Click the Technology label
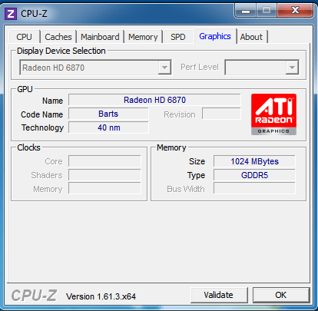This screenshot has height=311, width=318. (42, 127)
